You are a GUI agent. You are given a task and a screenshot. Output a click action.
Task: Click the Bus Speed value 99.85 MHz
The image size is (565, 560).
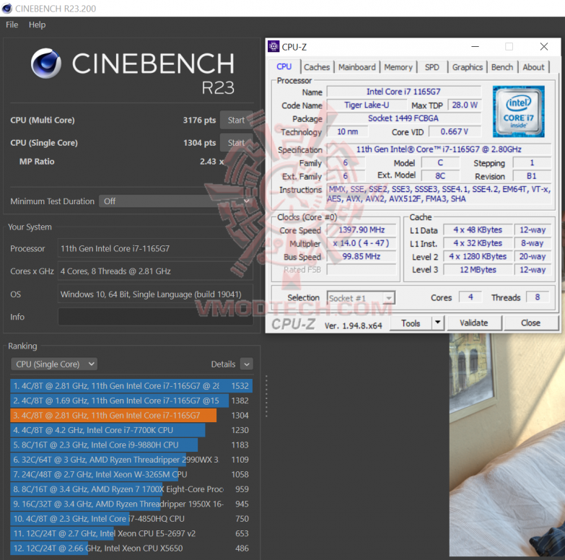coord(362,257)
